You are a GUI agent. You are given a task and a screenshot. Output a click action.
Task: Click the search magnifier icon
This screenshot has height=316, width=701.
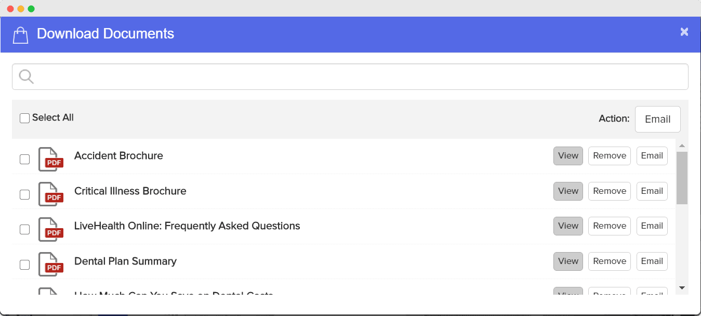(26, 77)
